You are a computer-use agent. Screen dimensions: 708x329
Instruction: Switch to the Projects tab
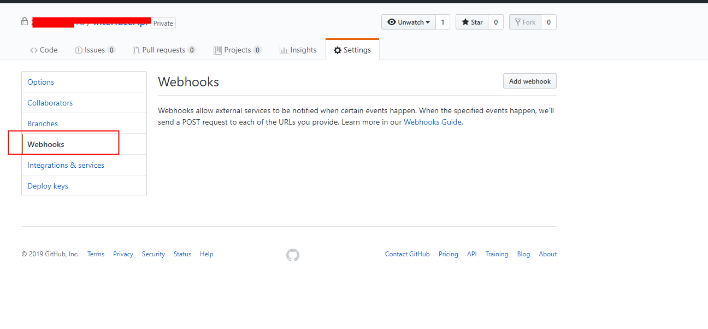(x=237, y=49)
